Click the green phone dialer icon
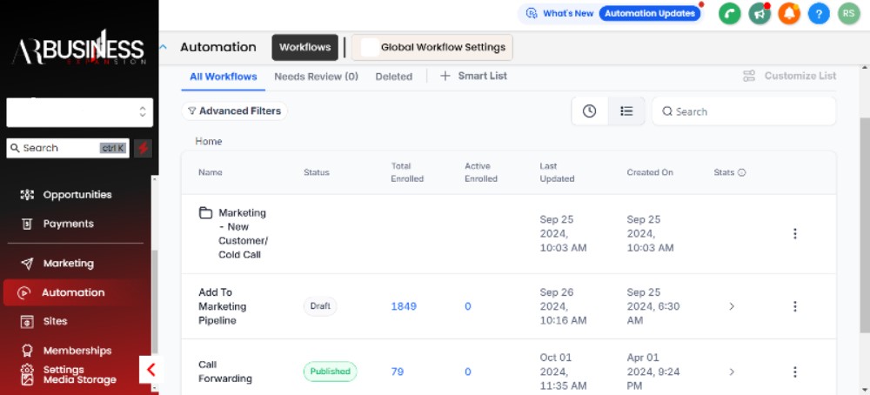This screenshot has height=395, width=870. pyautogui.click(x=730, y=14)
